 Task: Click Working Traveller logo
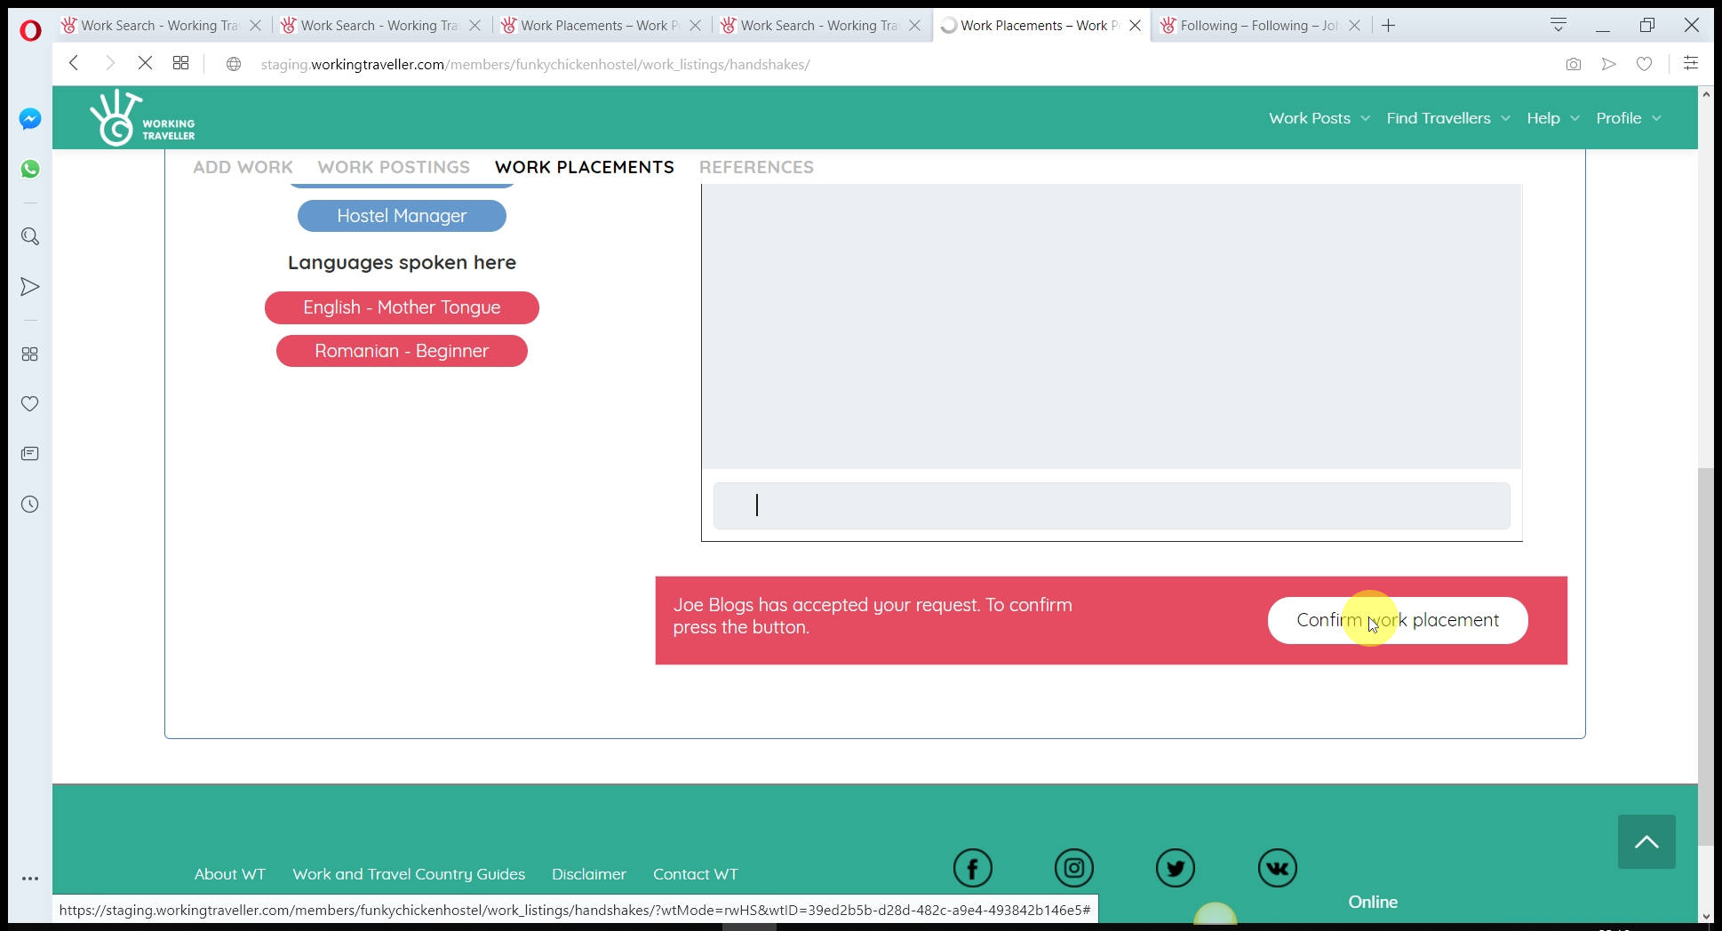click(142, 117)
